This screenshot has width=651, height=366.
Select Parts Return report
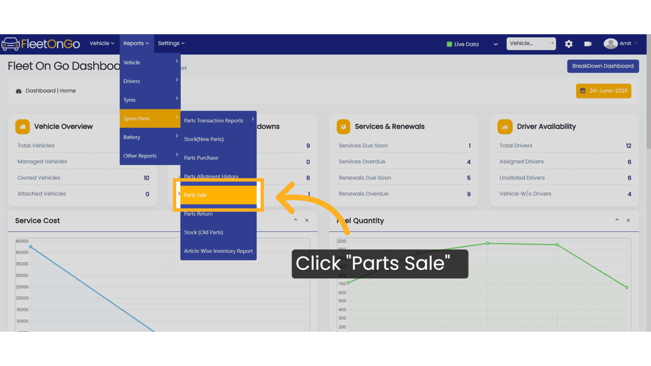click(218, 214)
